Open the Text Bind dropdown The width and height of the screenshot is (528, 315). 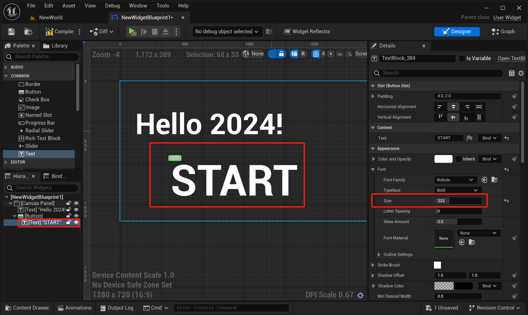click(x=490, y=138)
